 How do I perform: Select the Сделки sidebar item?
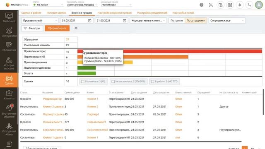click(x=9, y=80)
